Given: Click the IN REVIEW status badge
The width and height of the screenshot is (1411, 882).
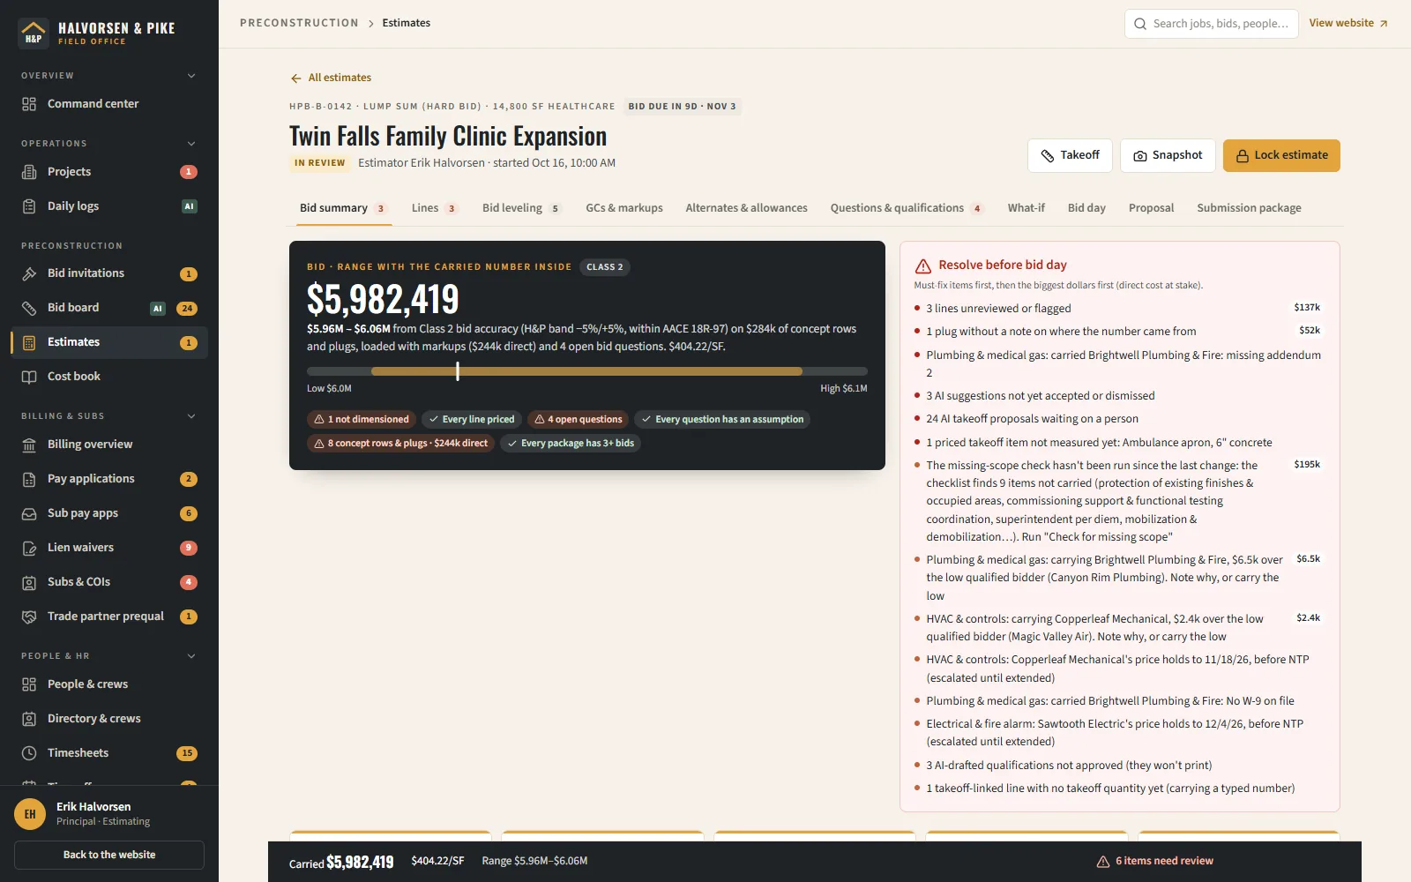Looking at the screenshot, I should 320,163.
